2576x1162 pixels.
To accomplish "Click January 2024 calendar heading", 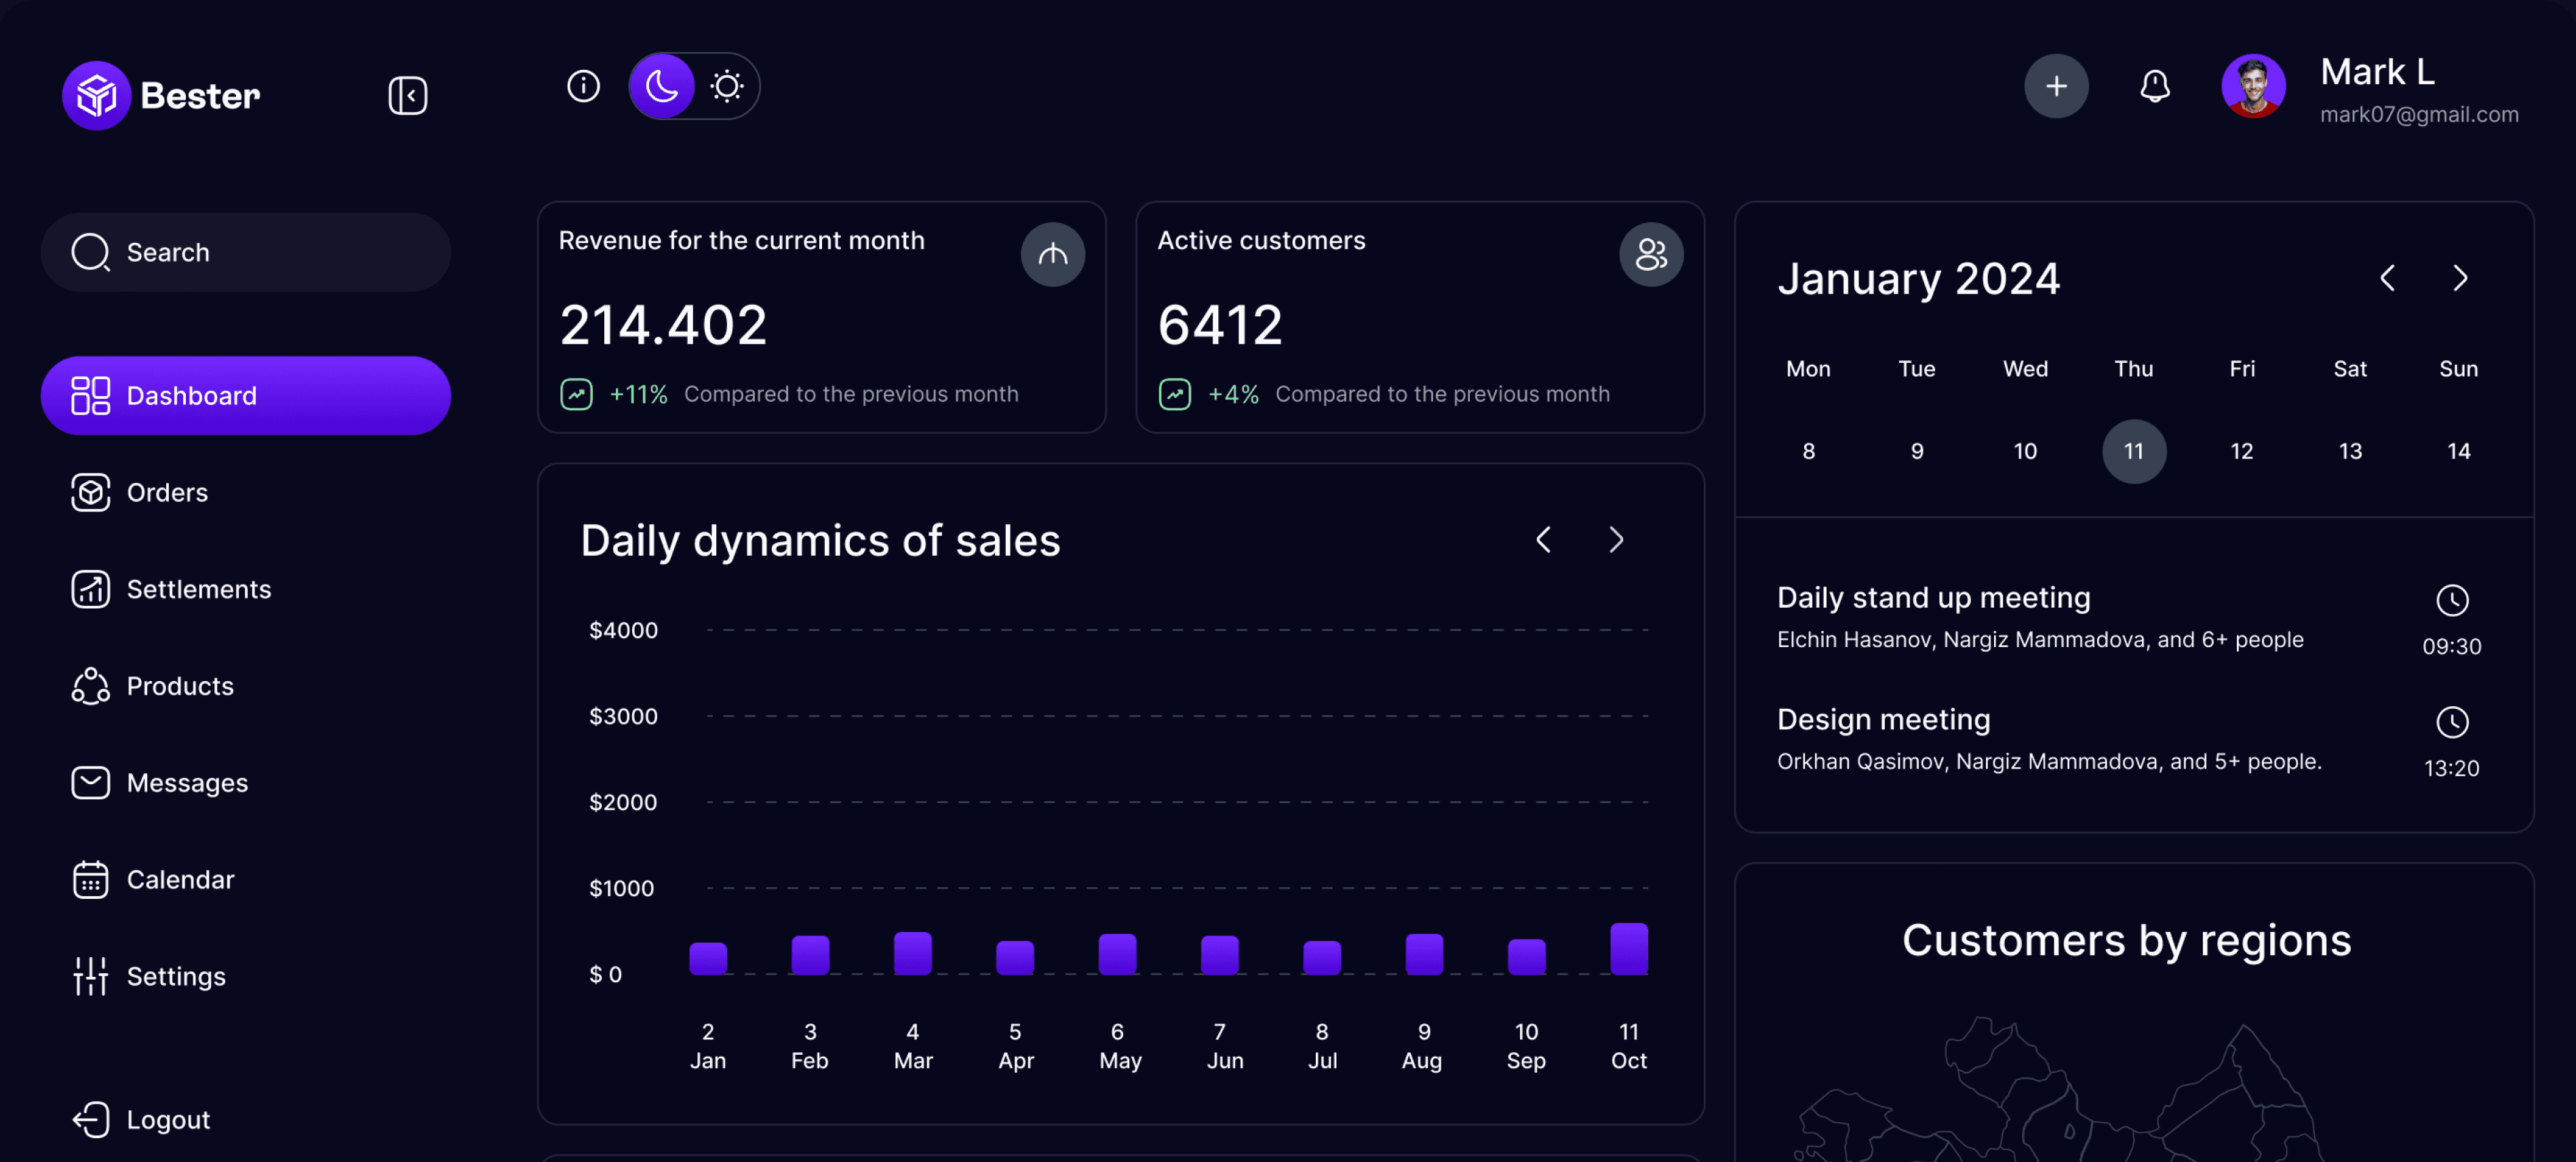I will pos(1918,279).
